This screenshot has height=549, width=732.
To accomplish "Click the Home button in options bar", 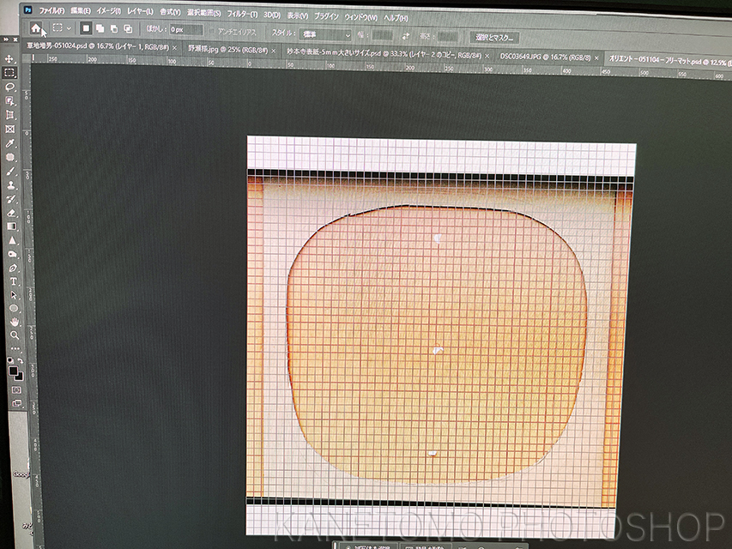I will point(35,28).
